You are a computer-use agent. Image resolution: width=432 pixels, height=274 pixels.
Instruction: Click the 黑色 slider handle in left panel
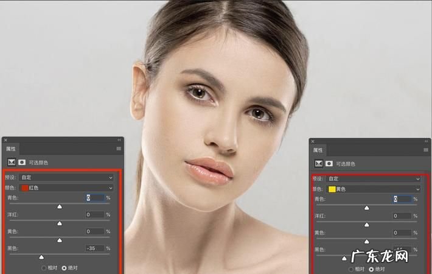point(41,257)
